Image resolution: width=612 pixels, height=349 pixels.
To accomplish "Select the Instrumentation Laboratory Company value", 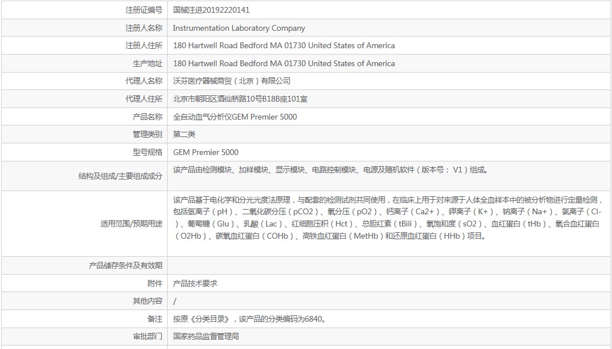I will [x=239, y=28].
